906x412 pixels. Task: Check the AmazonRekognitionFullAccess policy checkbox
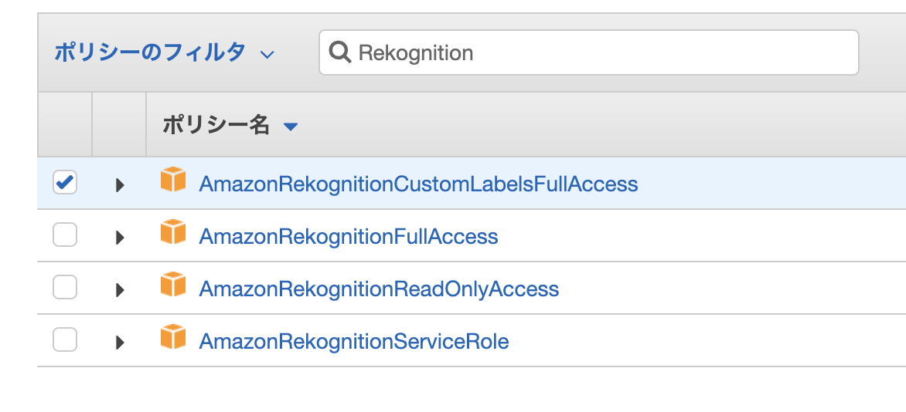click(x=65, y=235)
